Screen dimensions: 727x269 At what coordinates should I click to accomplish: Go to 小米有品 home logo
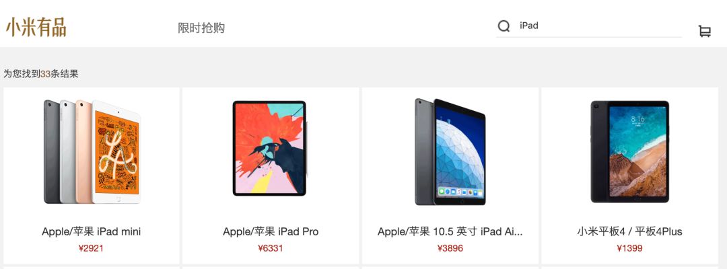pyautogui.click(x=36, y=28)
